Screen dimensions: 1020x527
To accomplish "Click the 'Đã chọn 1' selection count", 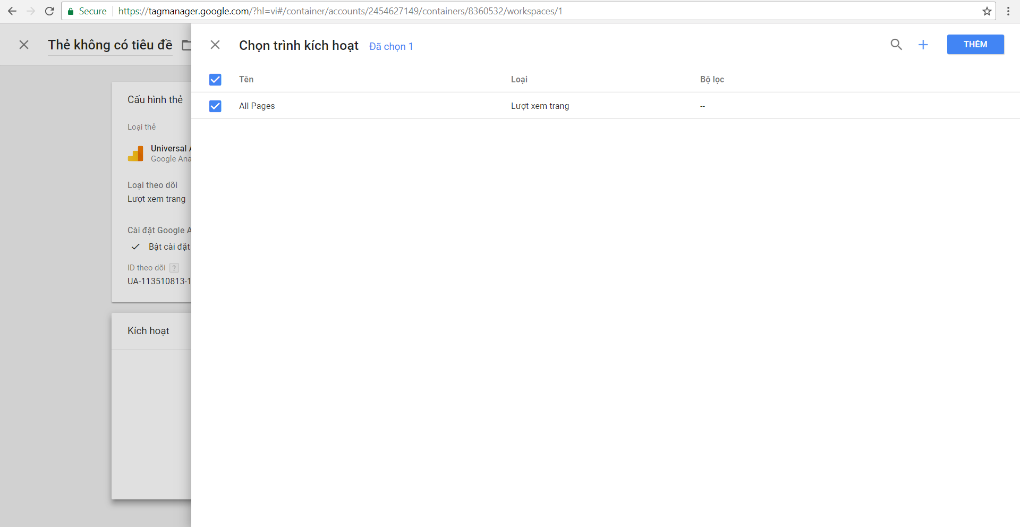I will [x=391, y=47].
